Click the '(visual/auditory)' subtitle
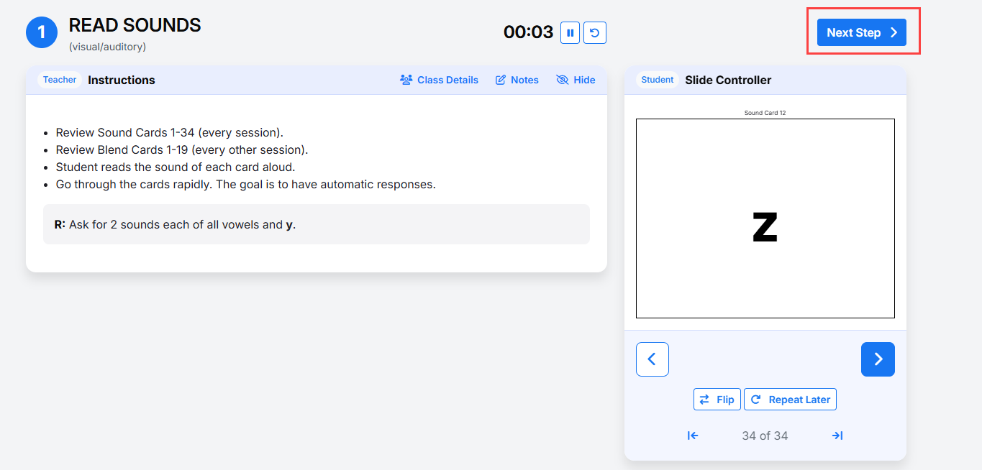This screenshot has width=982, height=470. click(107, 47)
